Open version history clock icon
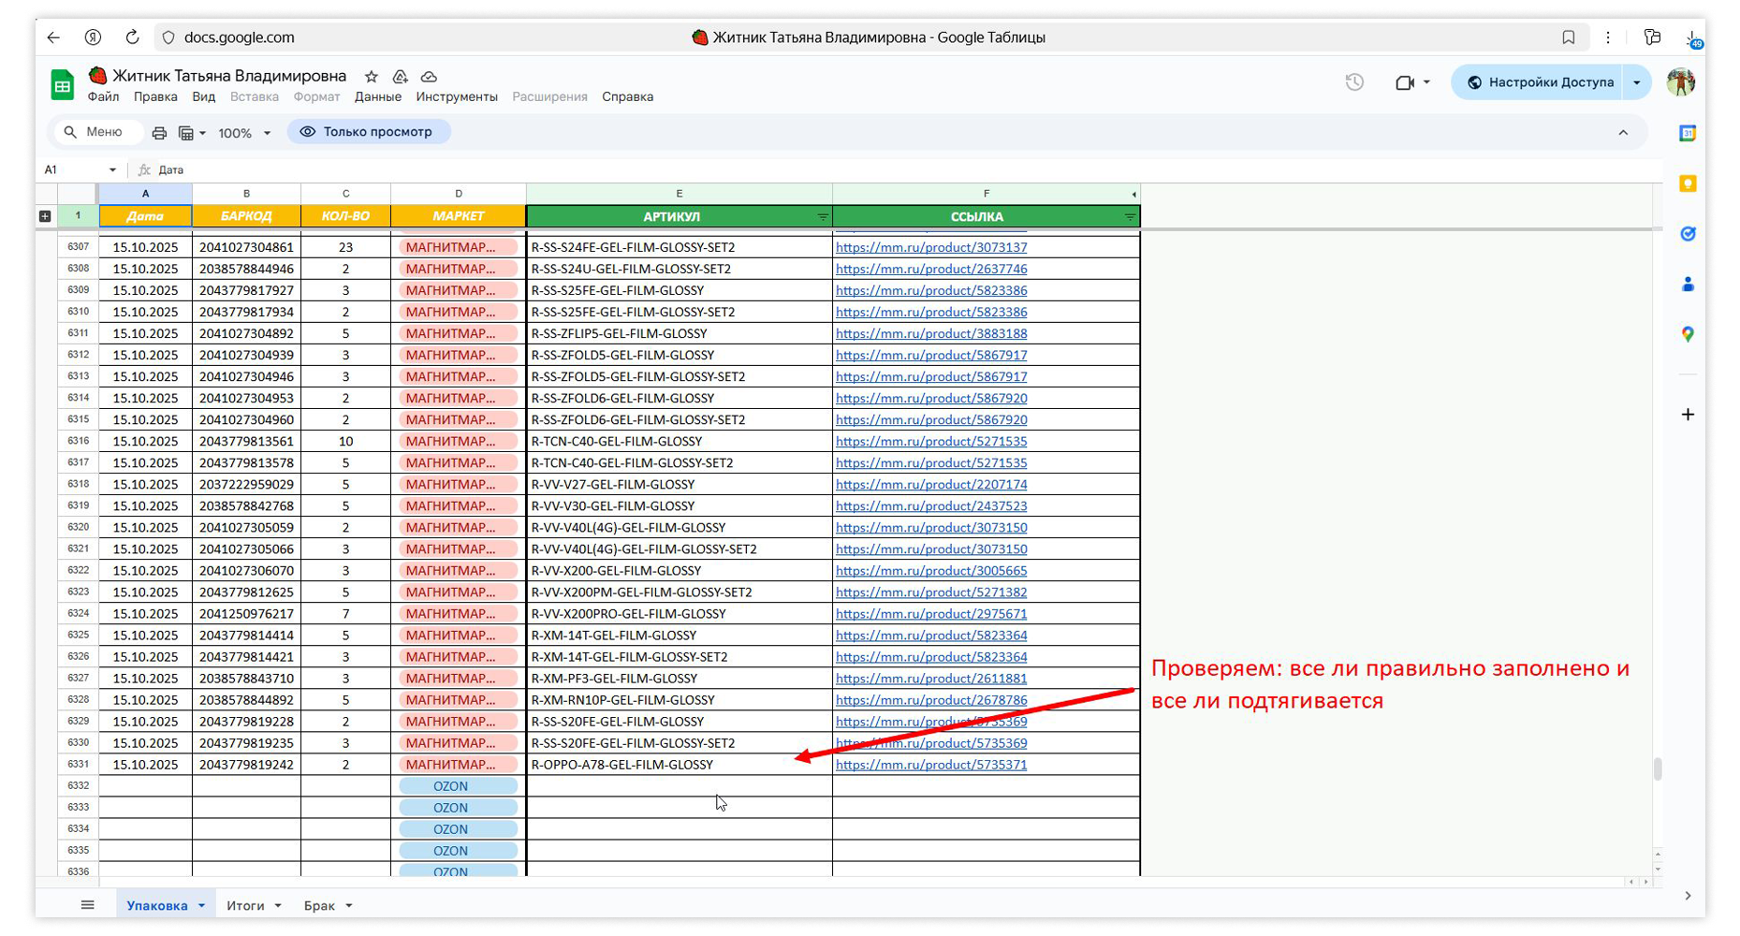Screen dimensions: 1740x936 [x=1354, y=82]
